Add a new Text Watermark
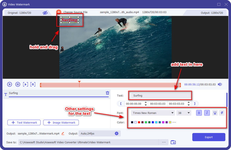Screen dimensions: 231x150 (24, 123)
